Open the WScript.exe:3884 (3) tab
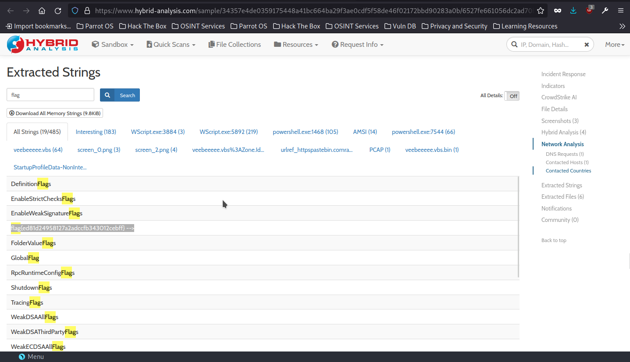This screenshot has width=630, height=362. pyautogui.click(x=158, y=132)
